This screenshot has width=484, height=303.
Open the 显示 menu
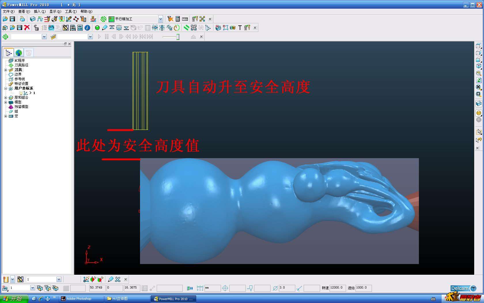tap(55, 12)
